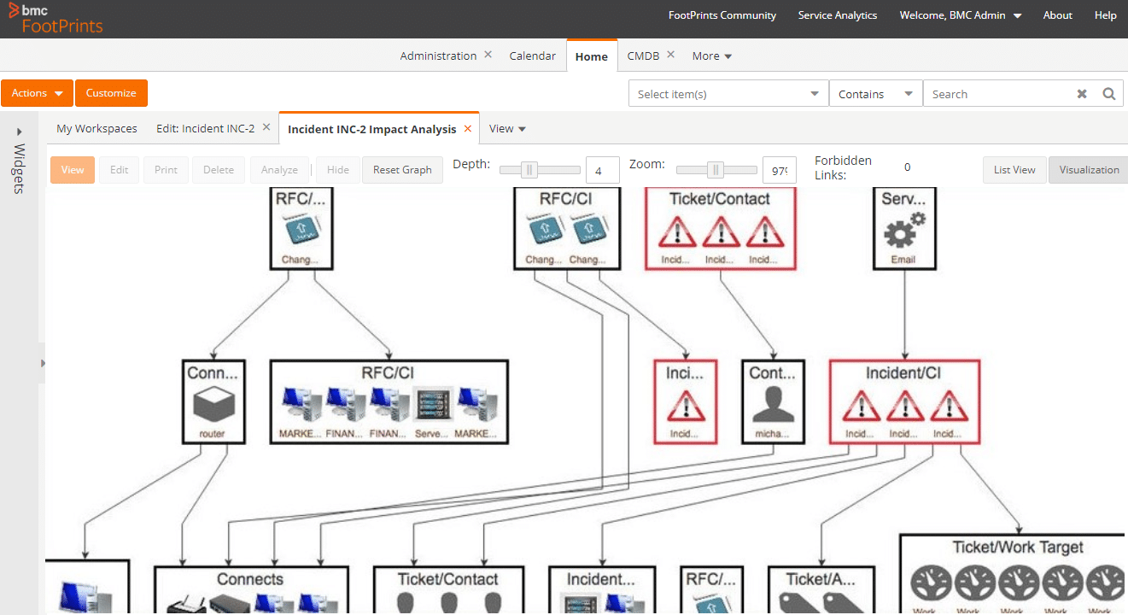The height and width of the screenshot is (615, 1128).
Task: Open FootPrints Community link
Action: coord(722,15)
